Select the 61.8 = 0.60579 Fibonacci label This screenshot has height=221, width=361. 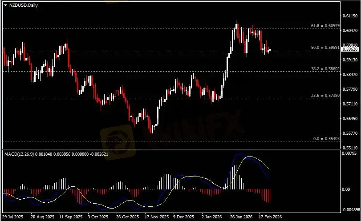point(324,26)
